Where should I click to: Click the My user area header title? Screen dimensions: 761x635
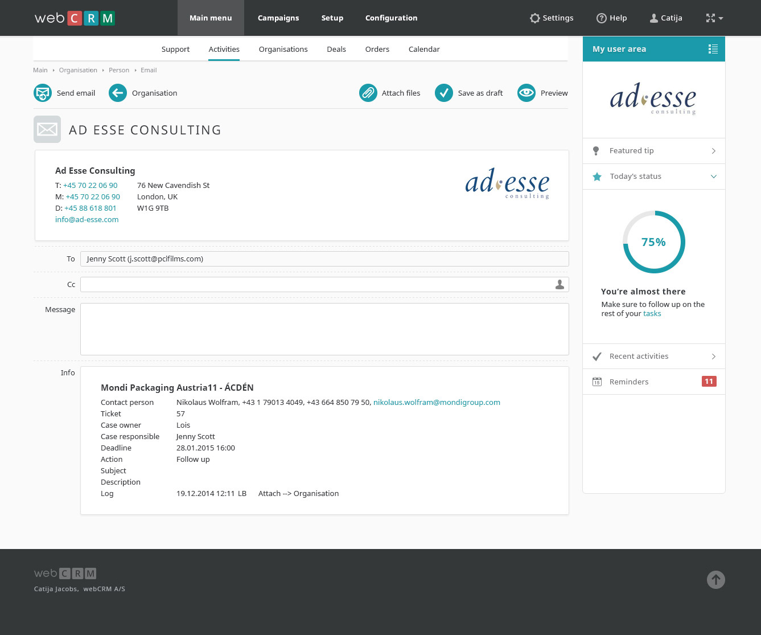(x=619, y=49)
